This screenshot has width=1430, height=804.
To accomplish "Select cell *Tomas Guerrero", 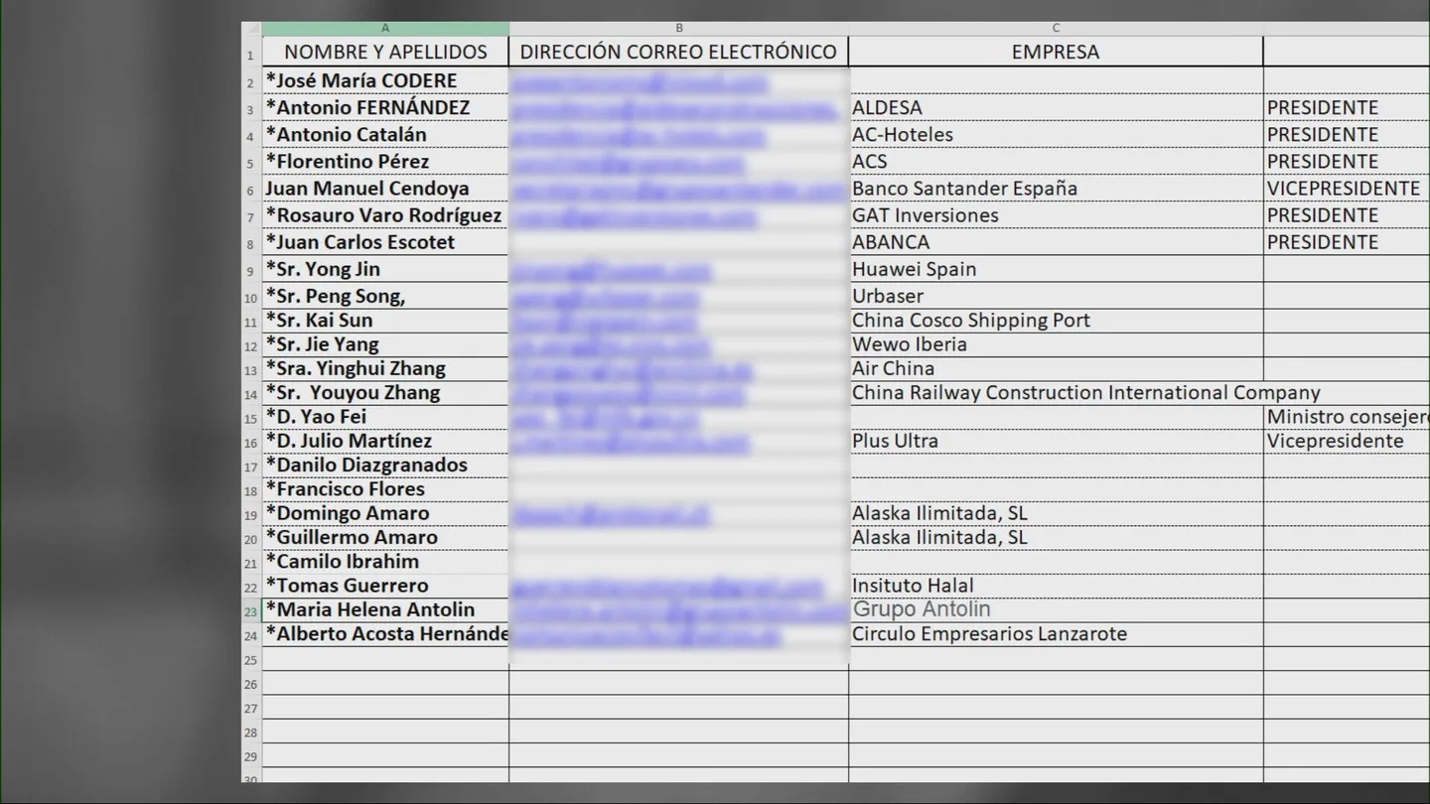I will coord(385,585).
